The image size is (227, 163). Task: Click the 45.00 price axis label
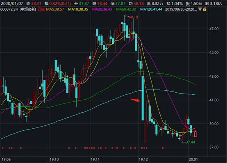(x=214, y=53)
